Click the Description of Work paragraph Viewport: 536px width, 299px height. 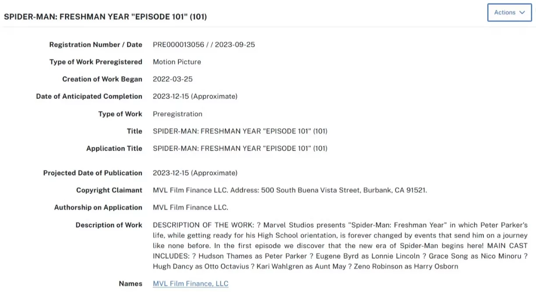click(340, 246)
